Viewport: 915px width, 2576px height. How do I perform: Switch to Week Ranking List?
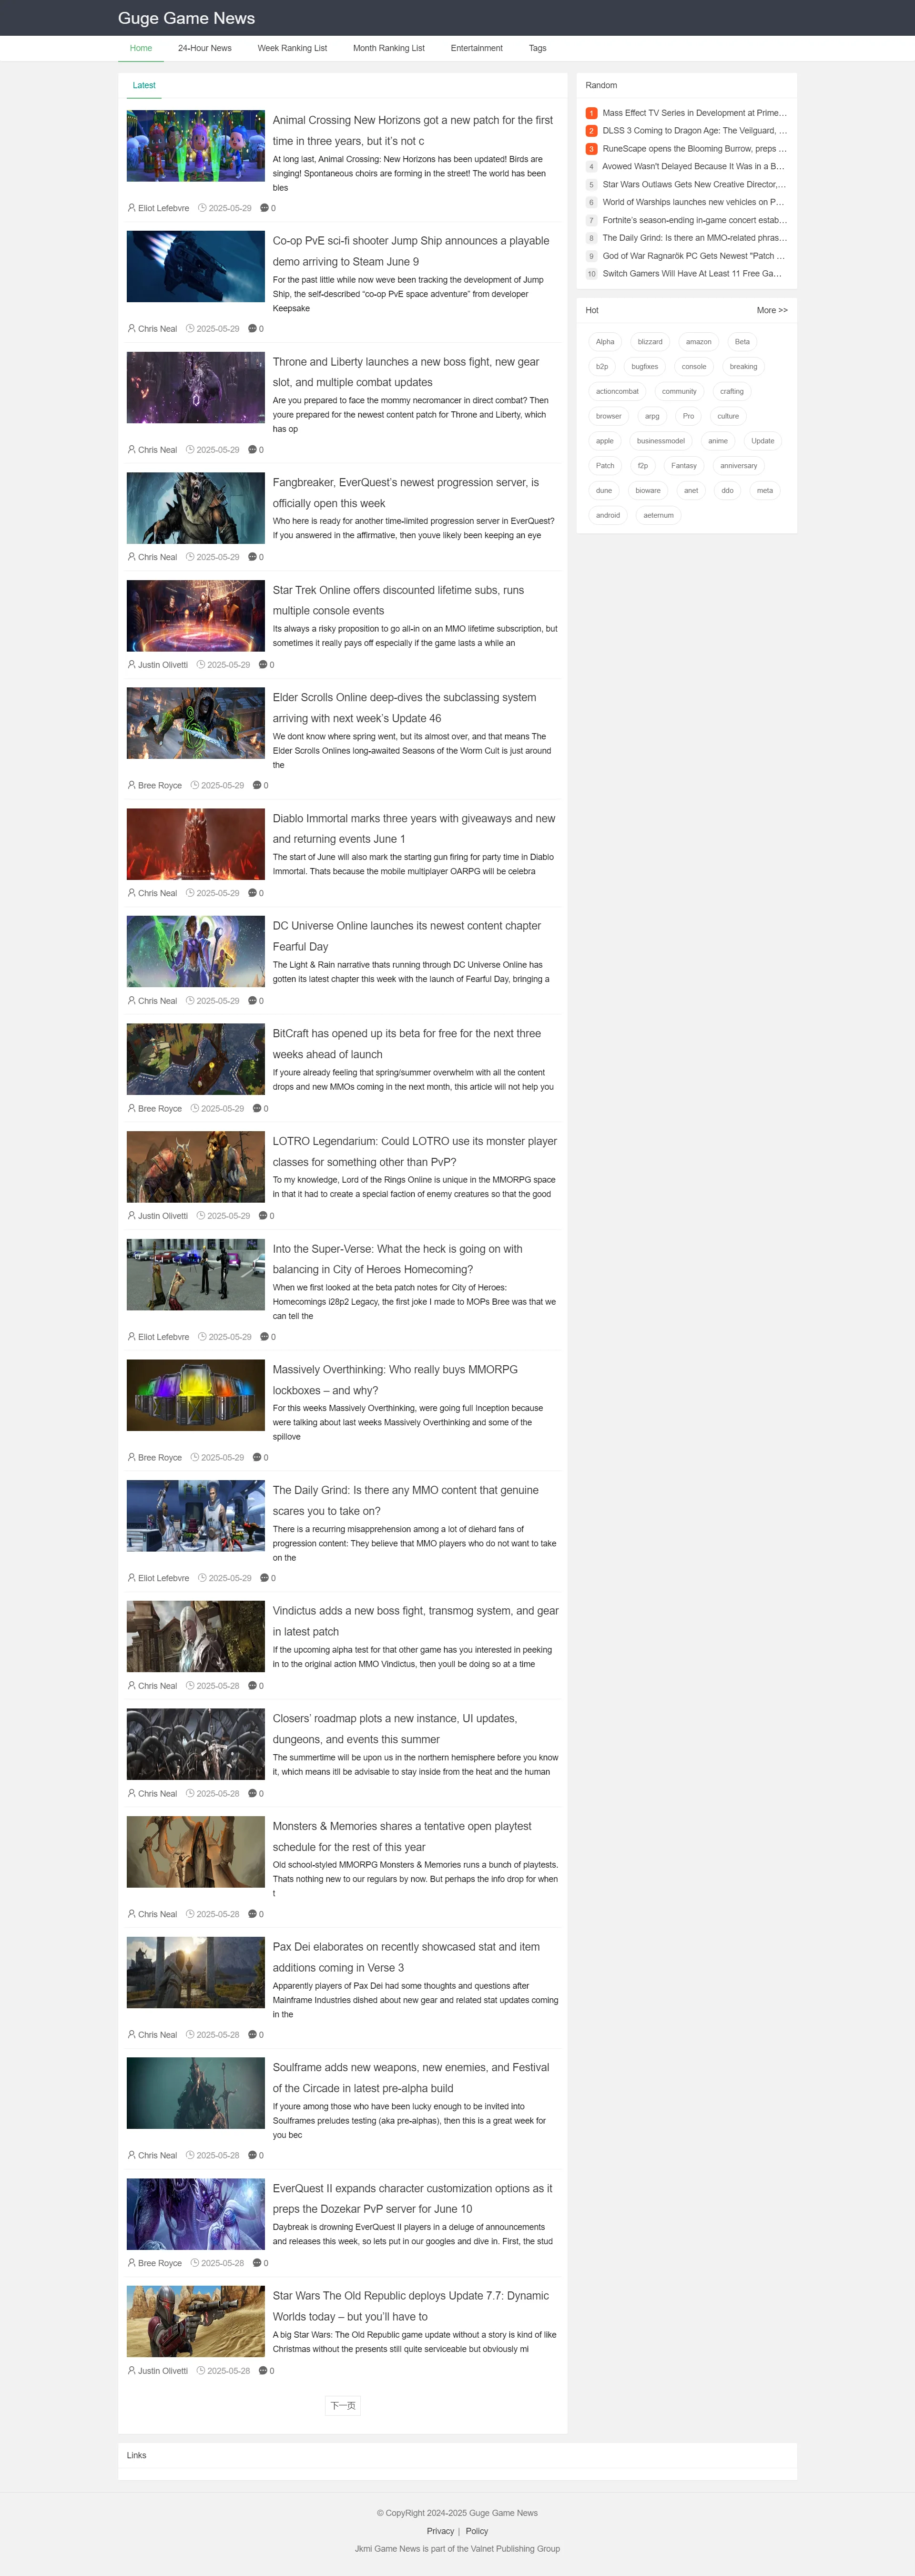pyautogui.click(x=292, y=48)
